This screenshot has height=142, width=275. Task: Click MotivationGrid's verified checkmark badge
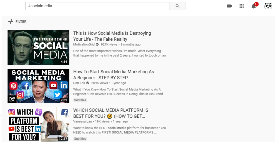click(97, 44)
